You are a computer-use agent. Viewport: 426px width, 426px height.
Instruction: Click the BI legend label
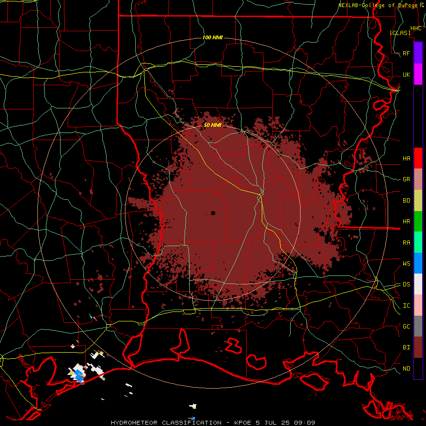[407, 347]
